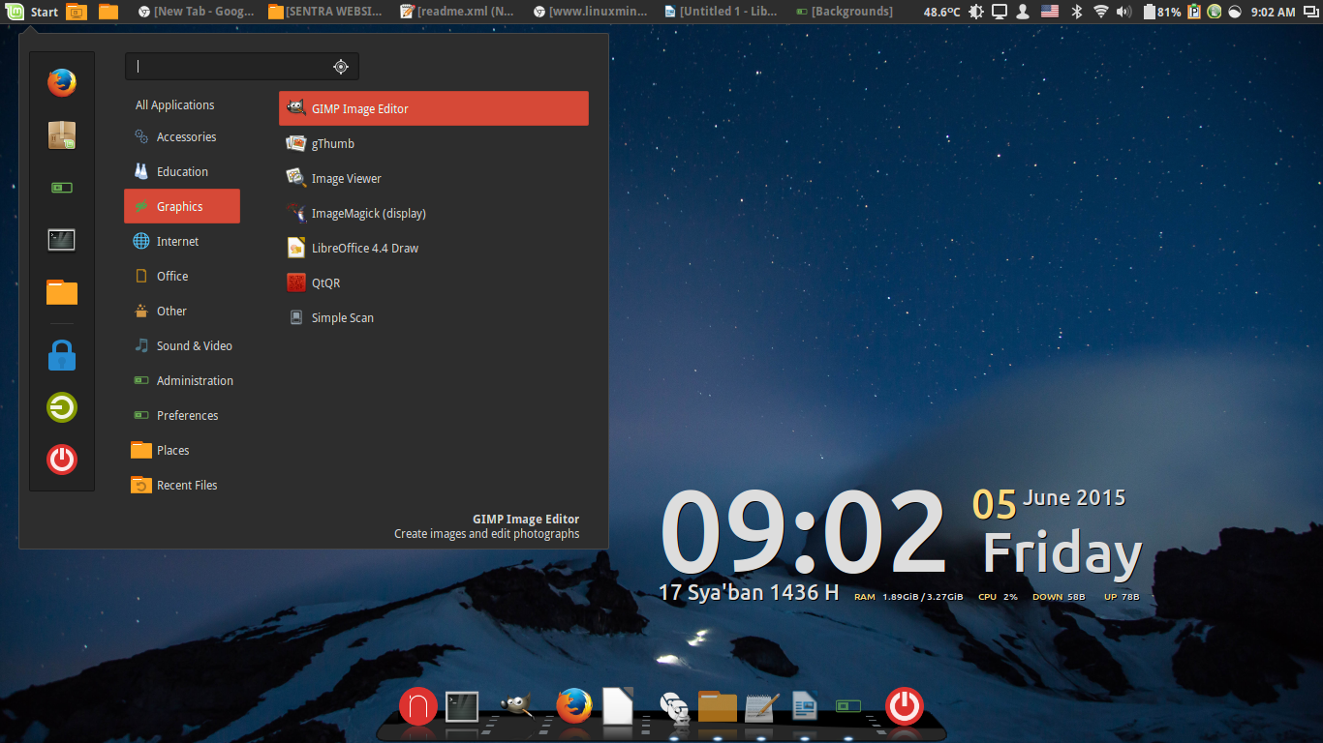
Task: Click inside the menu search field
Action: (232, 66)
